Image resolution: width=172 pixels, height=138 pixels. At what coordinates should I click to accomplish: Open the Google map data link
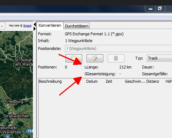(27, 26)
